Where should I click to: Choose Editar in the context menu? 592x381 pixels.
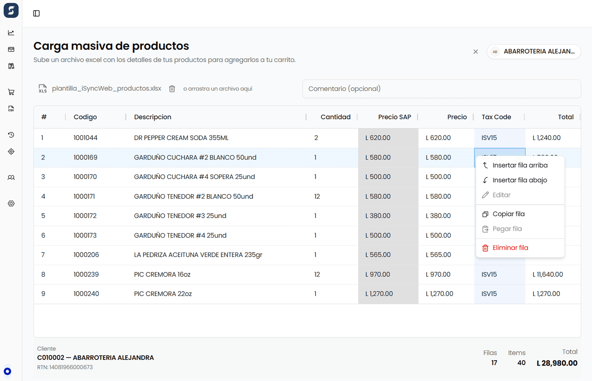[x=520, y=195]
